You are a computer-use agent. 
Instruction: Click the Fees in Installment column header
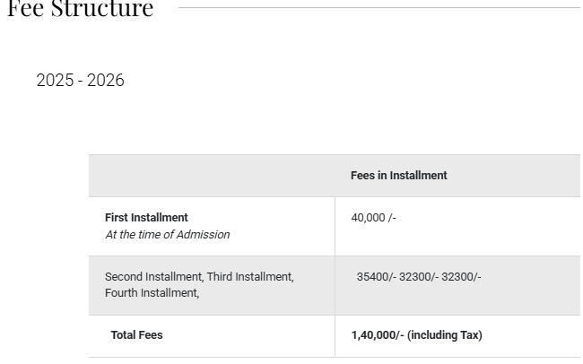(398, 176)
